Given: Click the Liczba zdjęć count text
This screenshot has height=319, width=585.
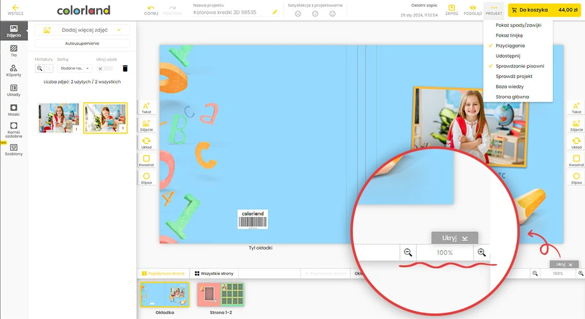Looking at the screenshot, I should [82, 82].
